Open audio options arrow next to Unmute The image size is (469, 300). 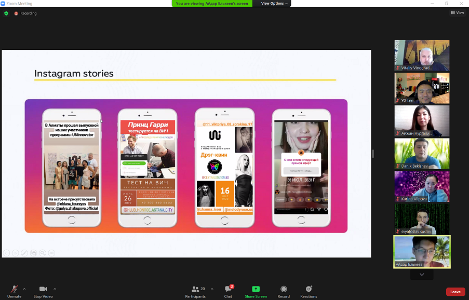point(24,289)
